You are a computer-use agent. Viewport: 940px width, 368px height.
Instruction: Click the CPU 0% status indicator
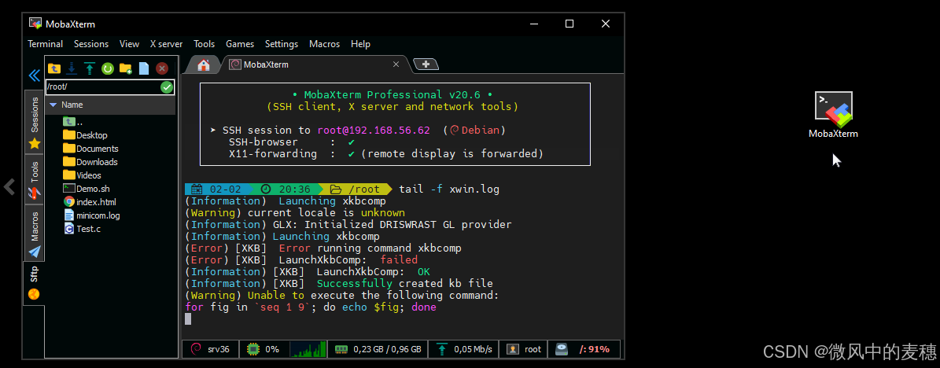pos(264,349)
